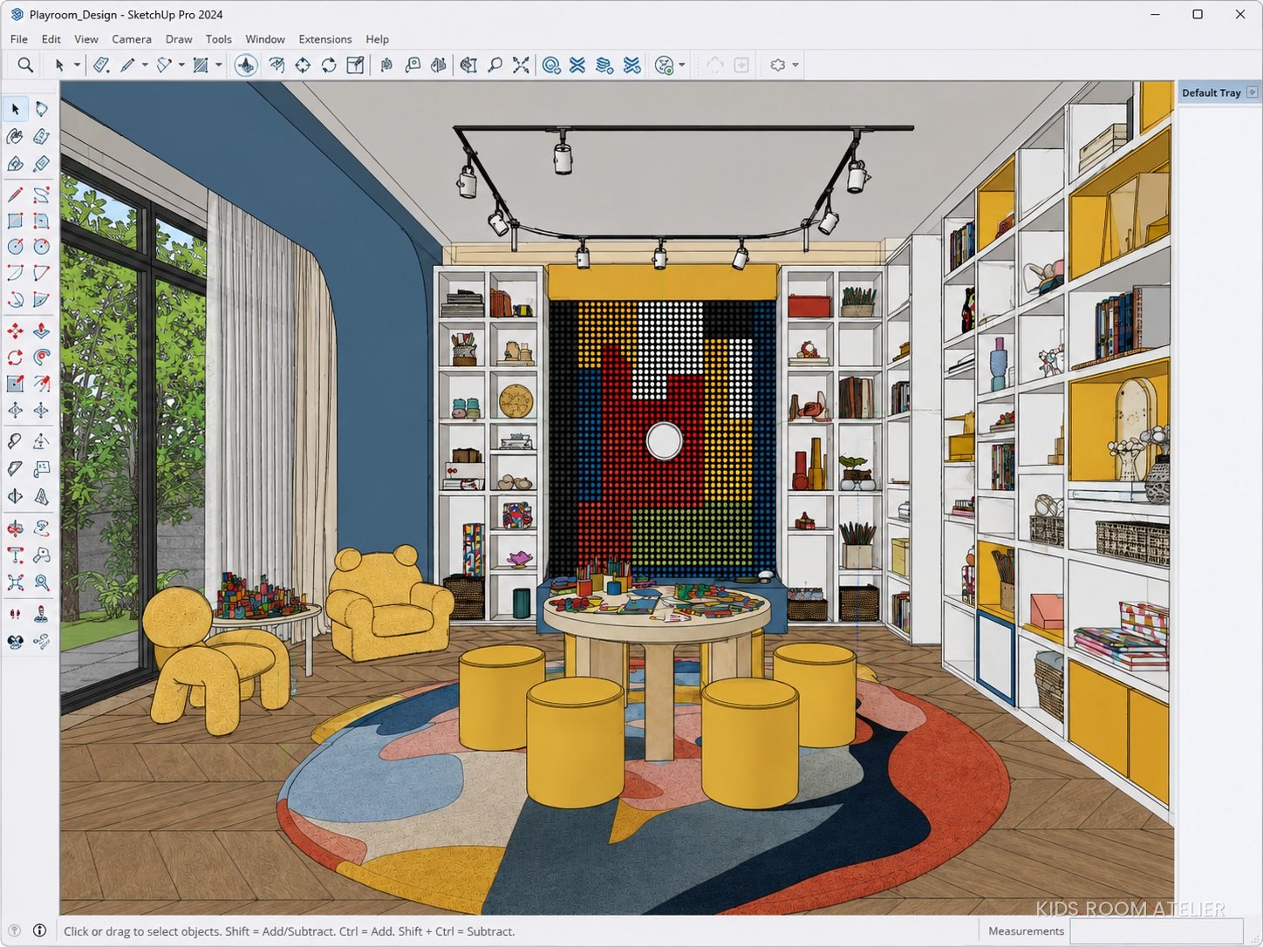Select the Axes tool
Screen dimensions: 1263x947
tap(15, 496)
